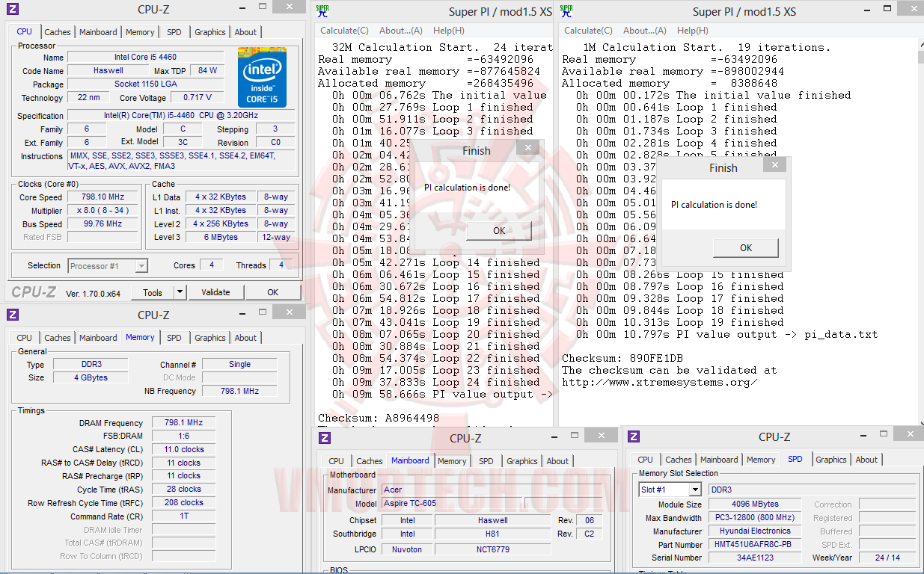The height and width of the screenshot is (574, 924).
Task: Click the LPCIO field NCT6779
Action: [492, 549]
